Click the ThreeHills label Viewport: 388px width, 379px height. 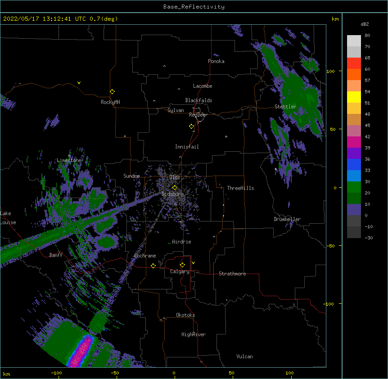pos(240,188)
